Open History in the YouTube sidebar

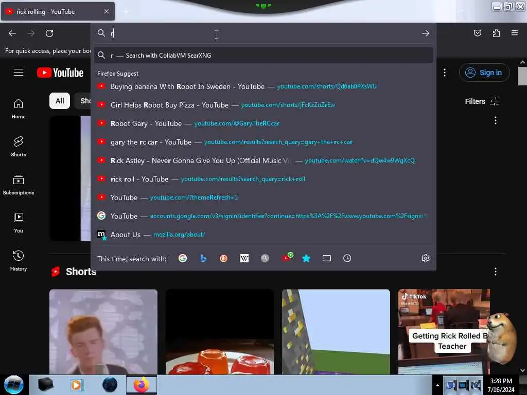[x=19, y=261]
